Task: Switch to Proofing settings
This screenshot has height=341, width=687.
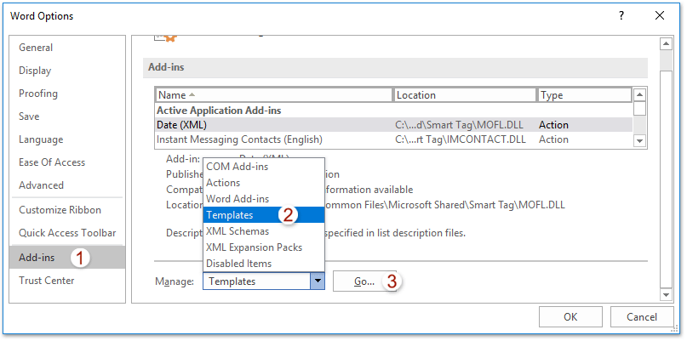Action: (38, 94)
